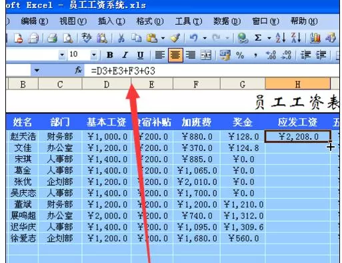Select column G header
The height and width of the screenshot is (263, 342).
(x=243, y=84)
